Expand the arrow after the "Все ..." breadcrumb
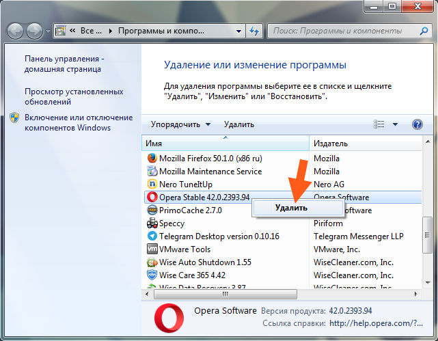Image resolution: width=438 pixels, height=341 pixels. pyautogui.click(x=111, y=31)
